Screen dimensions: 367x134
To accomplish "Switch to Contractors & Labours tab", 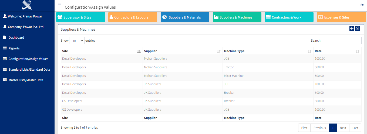I will click(133, 17).
